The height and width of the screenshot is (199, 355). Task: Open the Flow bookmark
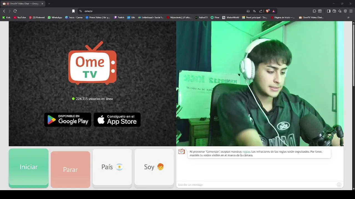(x=215, y=17)
